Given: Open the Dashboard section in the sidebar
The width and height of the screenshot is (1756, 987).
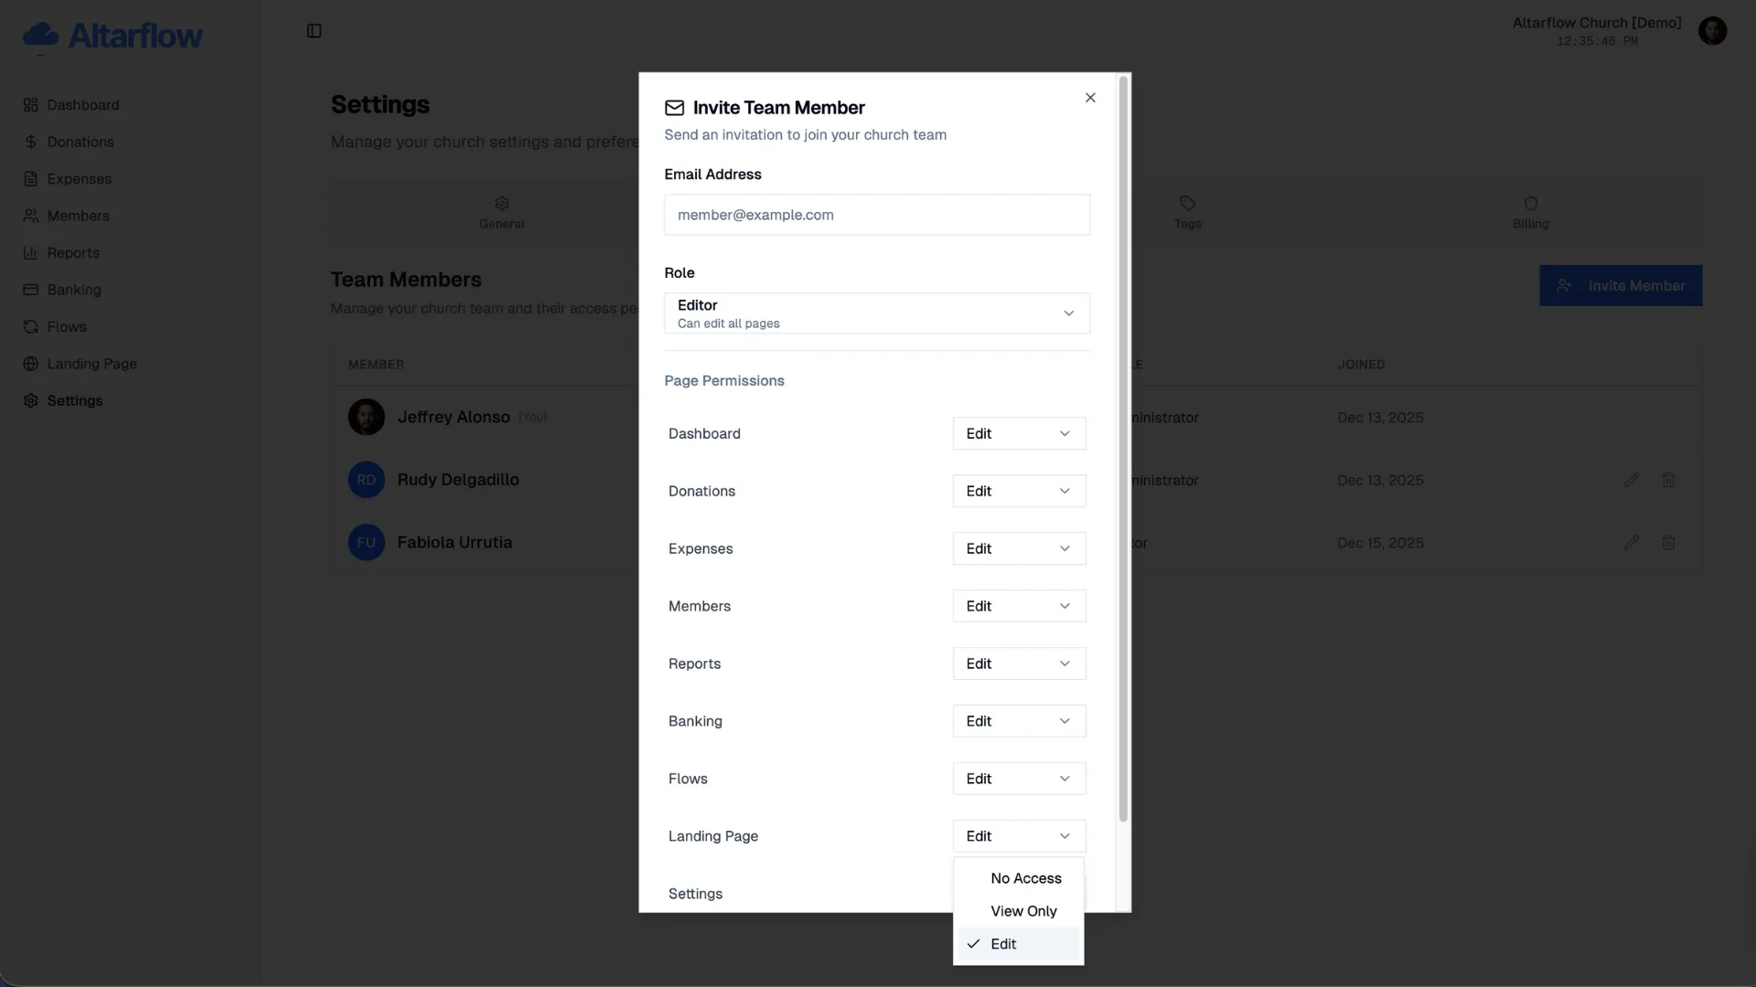Looking at the screenshot, I should coord(82,104).
